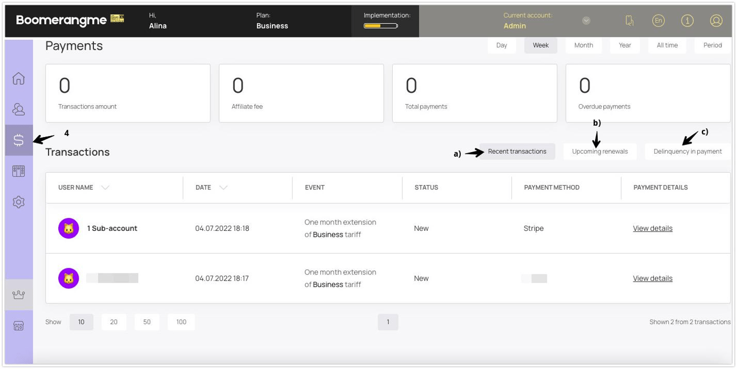Screen dimensions: 737x369
Task: Open the crown icon in sidebar
Action: coord(18,295)
